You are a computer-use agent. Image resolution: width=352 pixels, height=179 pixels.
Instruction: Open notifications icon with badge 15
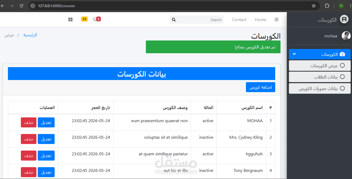pos(84,19)
